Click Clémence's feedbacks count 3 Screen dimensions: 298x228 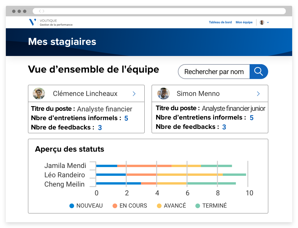100,128
